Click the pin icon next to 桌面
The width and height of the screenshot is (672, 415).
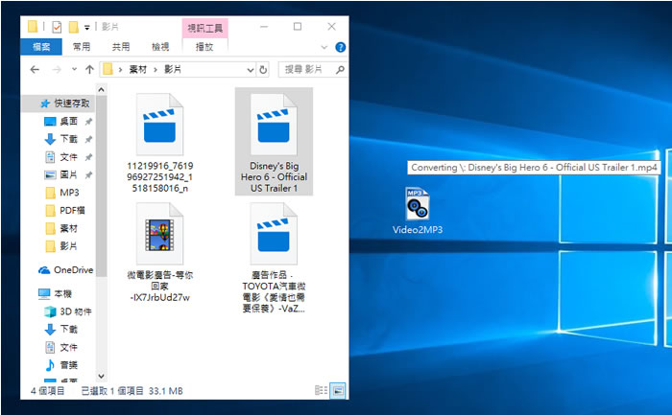point(88,122)
